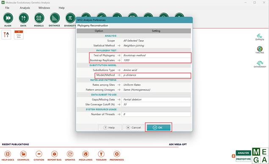This screenshot has width=269, height=164.
Task: Open Pattern among Lineages setting
Action: coord(156,90)
